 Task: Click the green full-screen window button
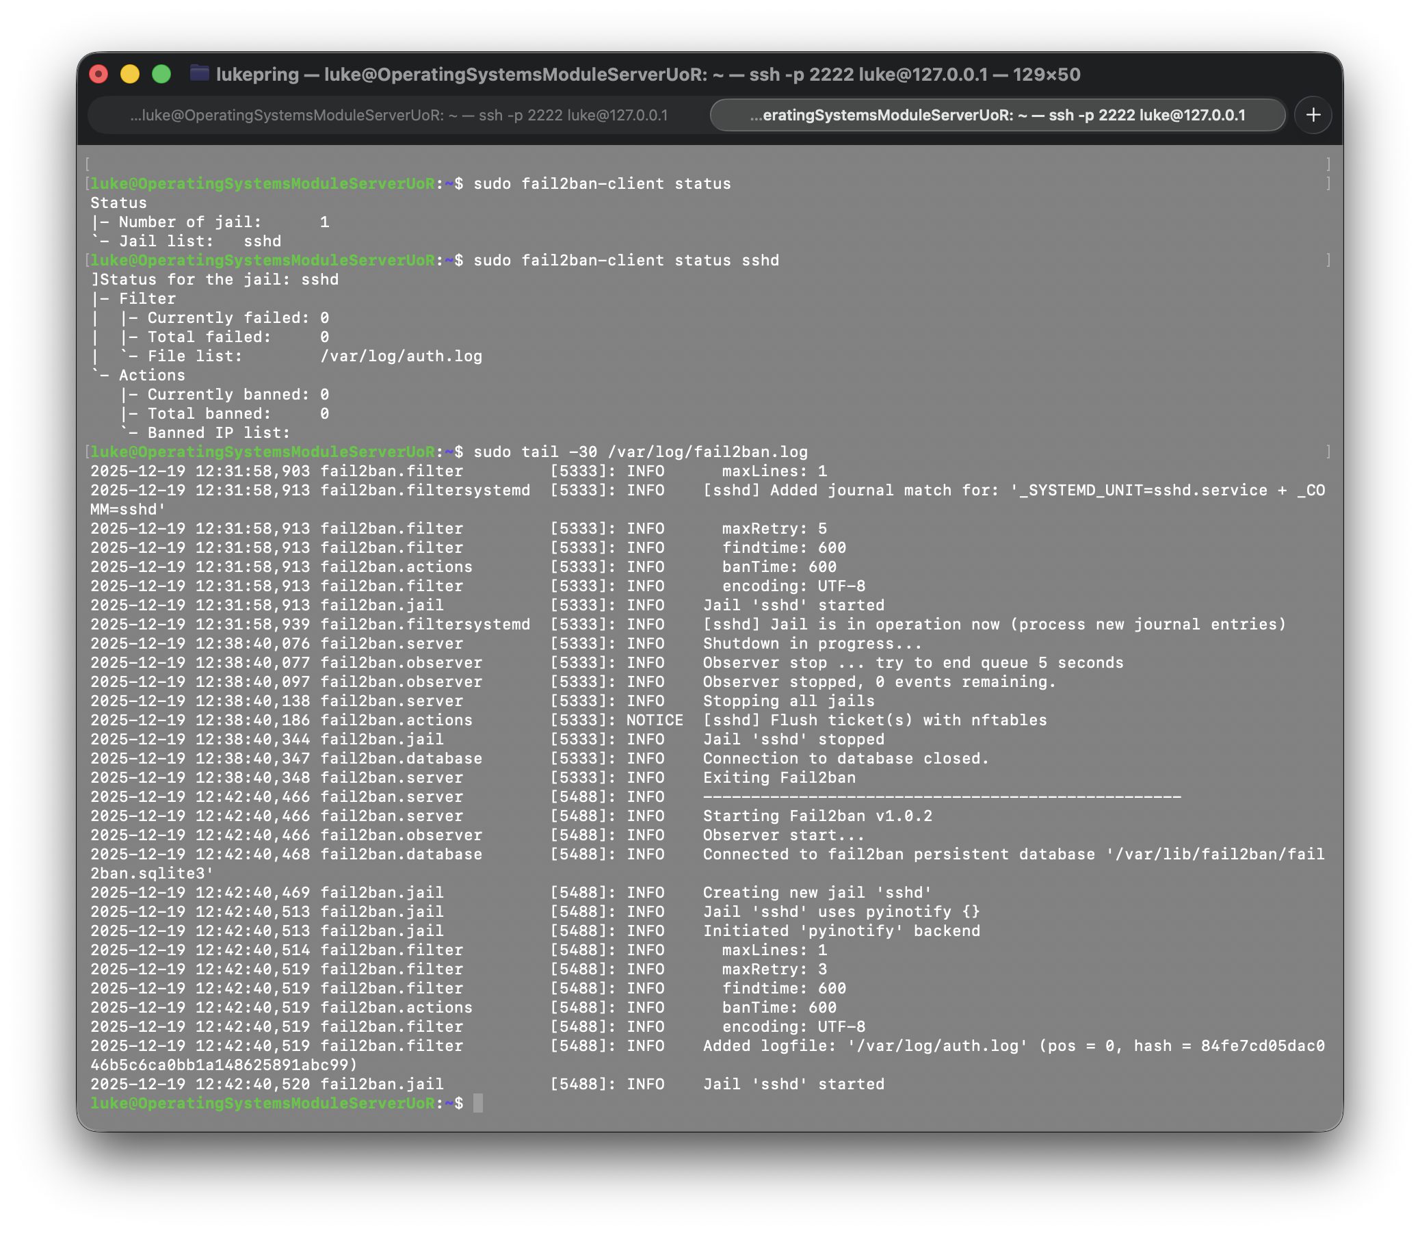[161, 75]
